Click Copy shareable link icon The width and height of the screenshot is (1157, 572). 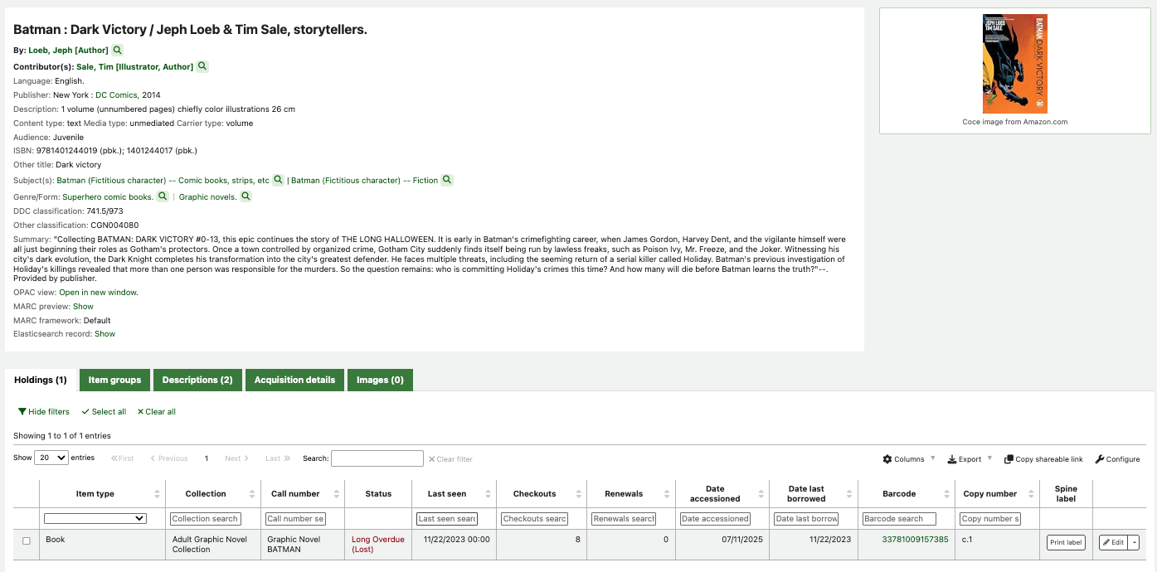[1009, 459]
